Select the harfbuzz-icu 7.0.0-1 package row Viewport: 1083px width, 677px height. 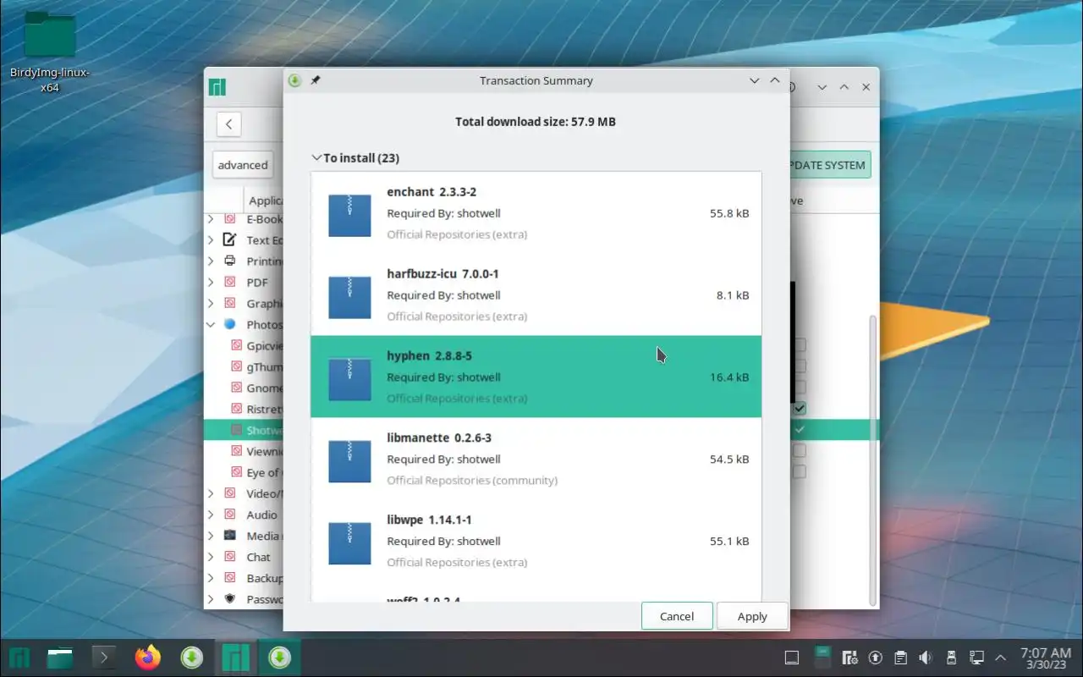pos(536,295)
